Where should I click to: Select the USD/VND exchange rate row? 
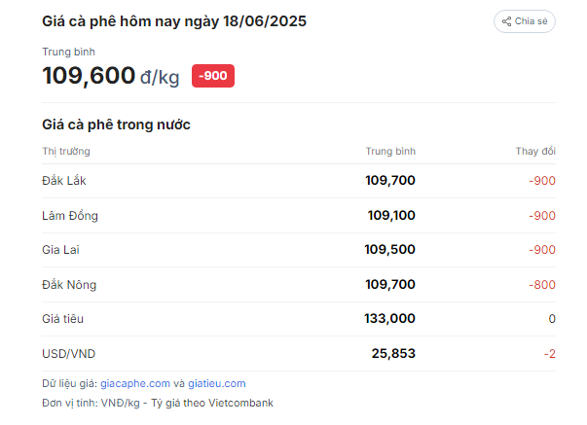coord(299,354)
